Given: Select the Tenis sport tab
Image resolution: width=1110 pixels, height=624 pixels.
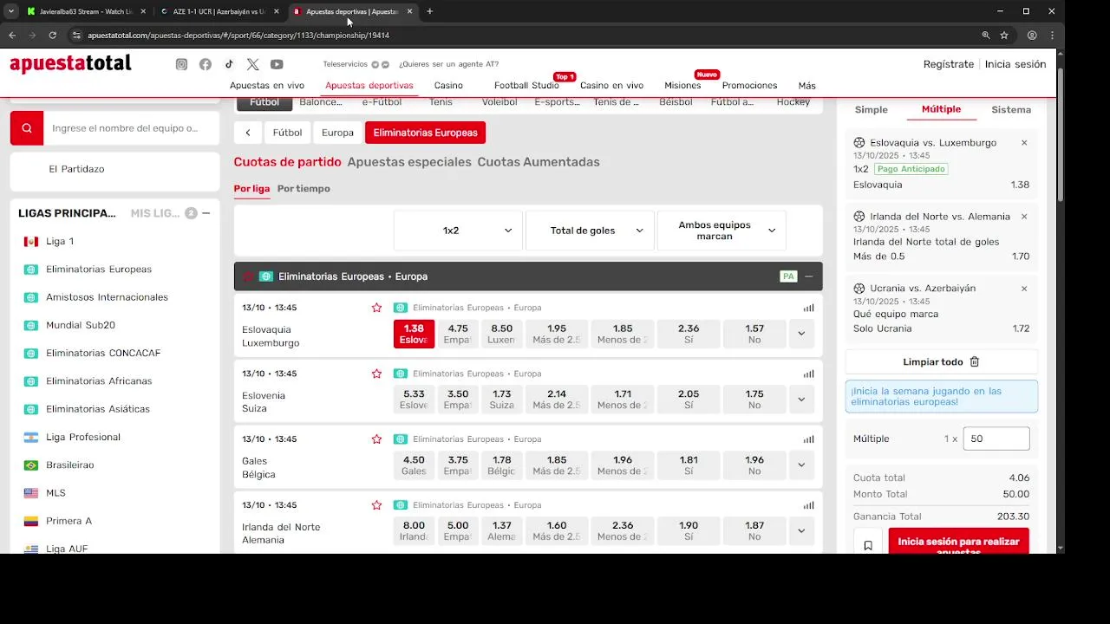Looking at the screenshot, I should [441, 102].
